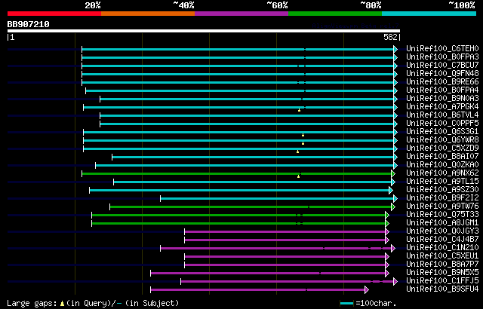Select the UniRef100_C5XZD9 label

click(x=442, y=148)
